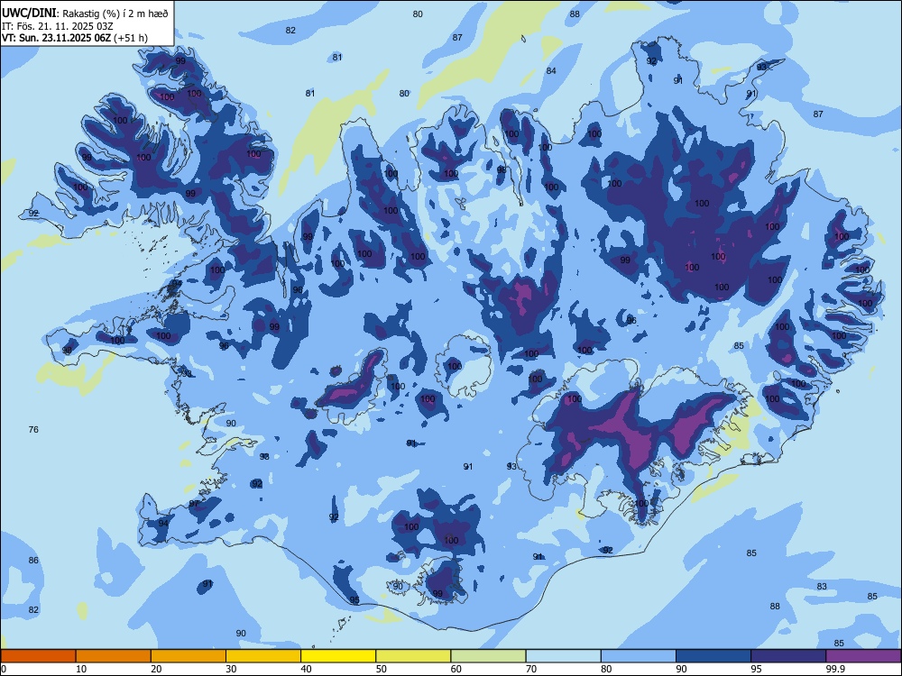
Task: Click the legend tick label '30'
Action: coord(231,669)
